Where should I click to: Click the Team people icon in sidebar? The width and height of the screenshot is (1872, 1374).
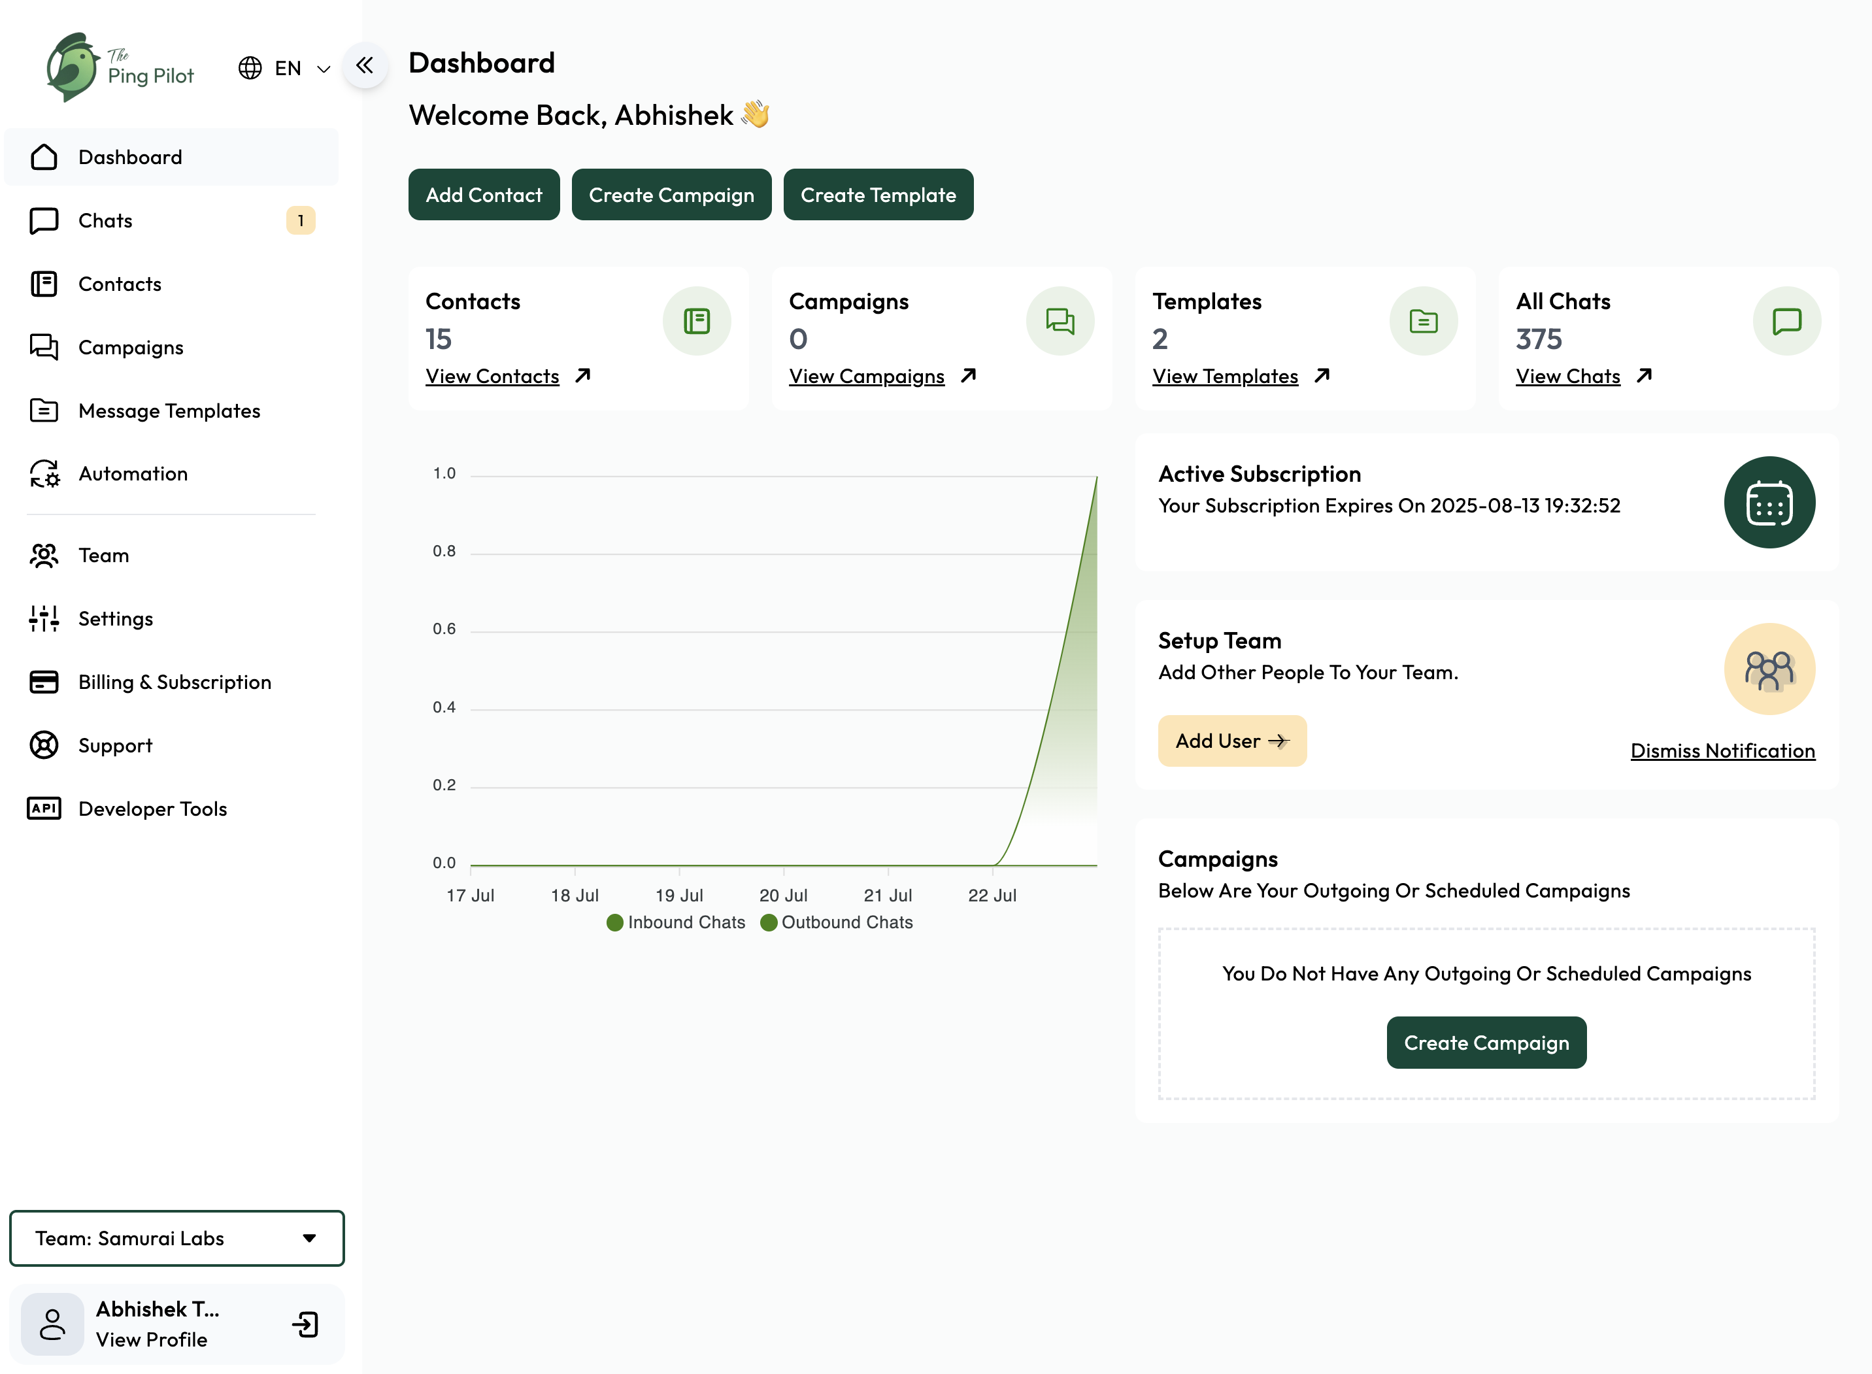tap(44, 555)
